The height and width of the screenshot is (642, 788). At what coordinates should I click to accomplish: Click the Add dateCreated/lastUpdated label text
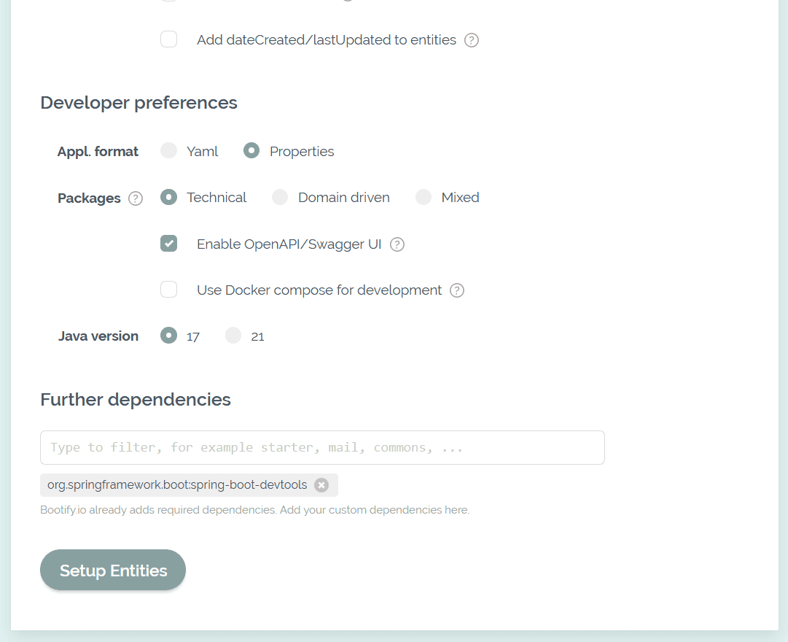click(x=326, y=40)
